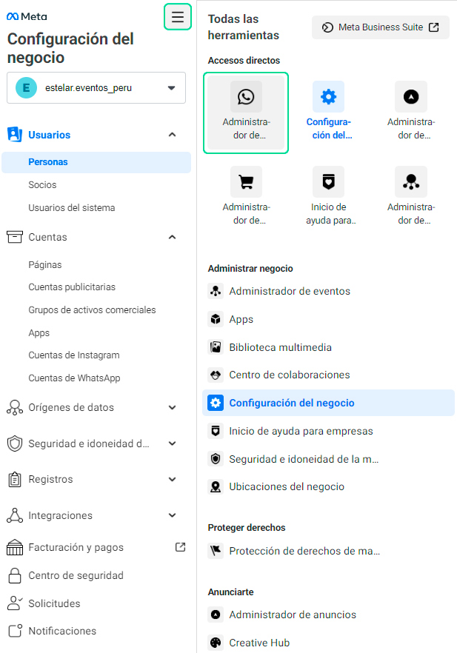The height and width of the screenshot is (653, 457).
Task: Open the business help shield shortcut
Action: [328, 181]
